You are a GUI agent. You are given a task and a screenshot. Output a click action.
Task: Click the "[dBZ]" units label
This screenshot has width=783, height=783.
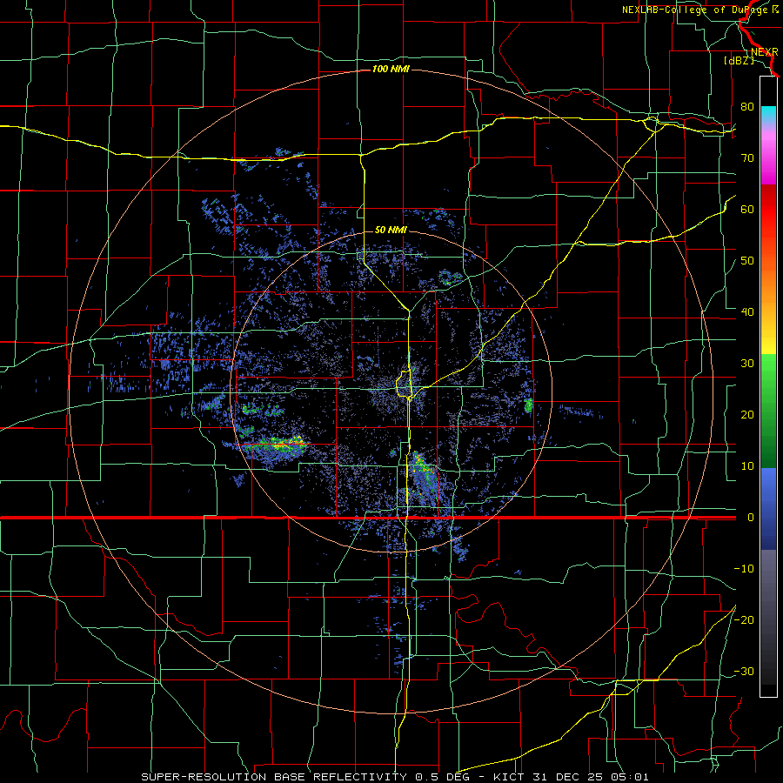point(739,60)
